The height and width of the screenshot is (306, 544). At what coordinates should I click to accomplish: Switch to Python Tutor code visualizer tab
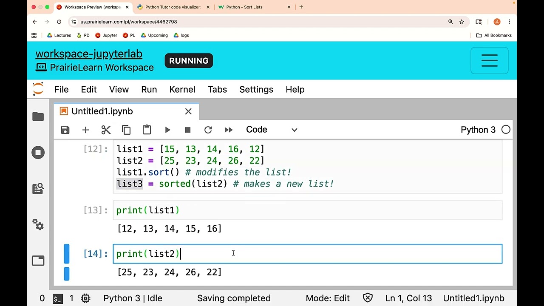pyautogui.click(x=173, y=7)
